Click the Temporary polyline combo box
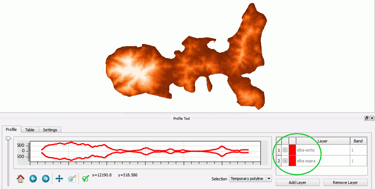The width and height of the screenshot is (375, 189). 247,179
